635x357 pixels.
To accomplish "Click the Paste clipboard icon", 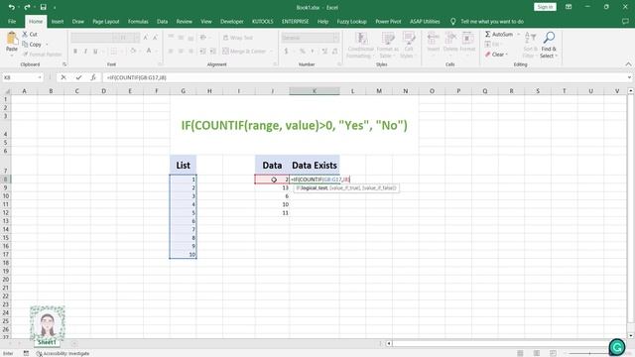I will (x=12, y=39).
